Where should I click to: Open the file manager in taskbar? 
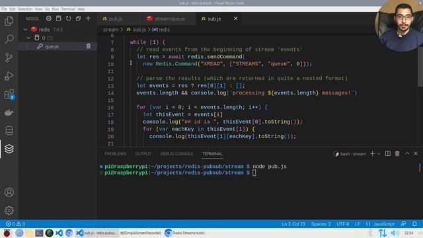29,233
